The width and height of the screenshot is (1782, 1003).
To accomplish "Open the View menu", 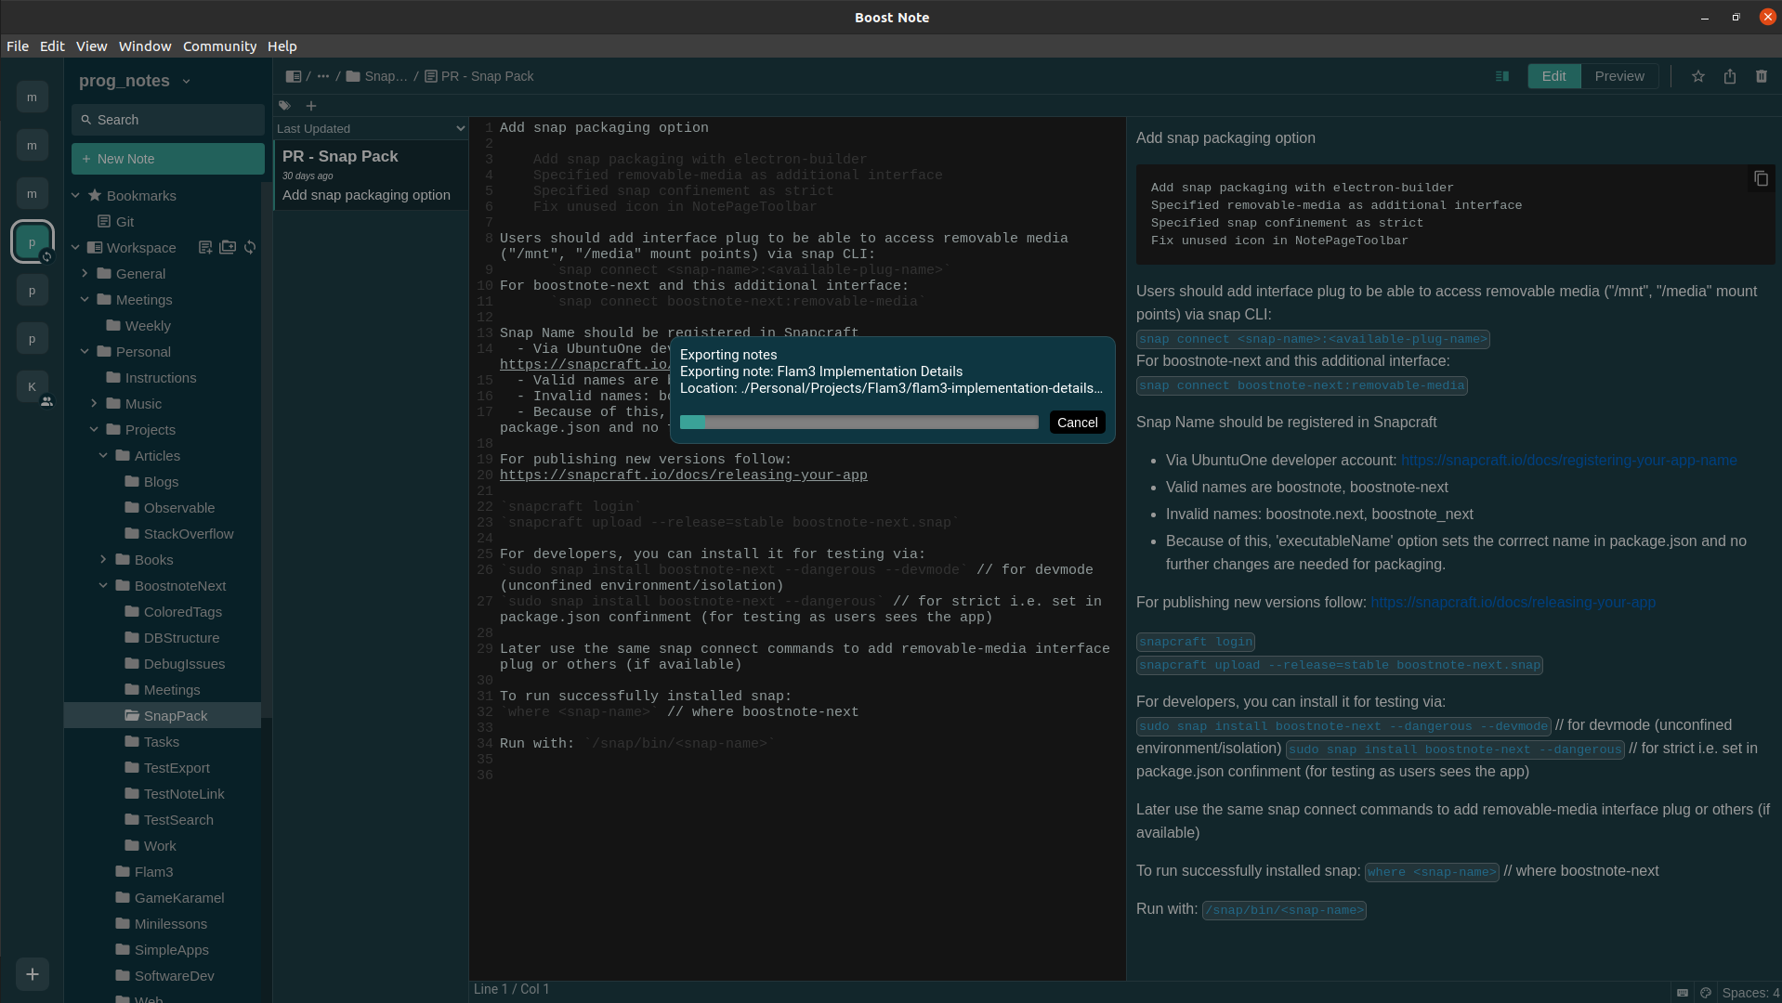I will click(x=91, y=46).
